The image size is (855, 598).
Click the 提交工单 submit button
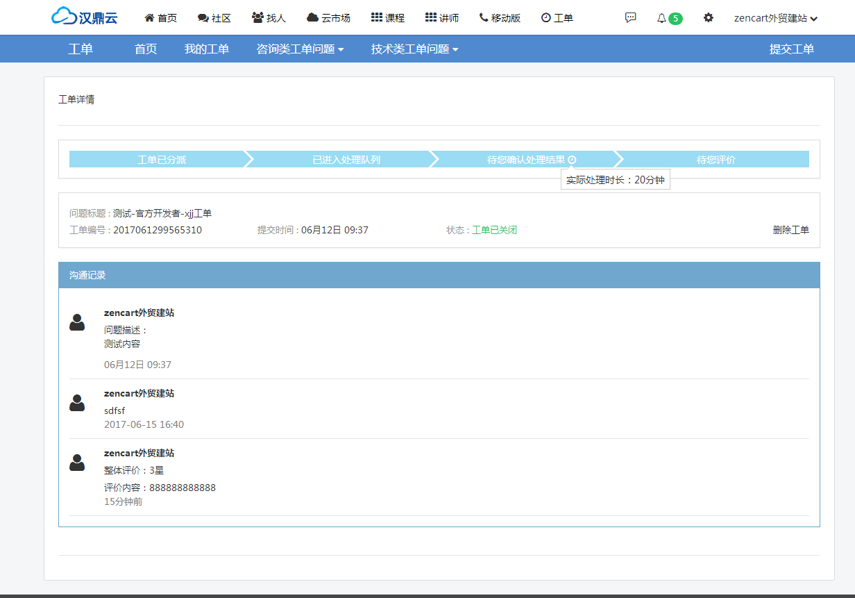tap(793, 49)
